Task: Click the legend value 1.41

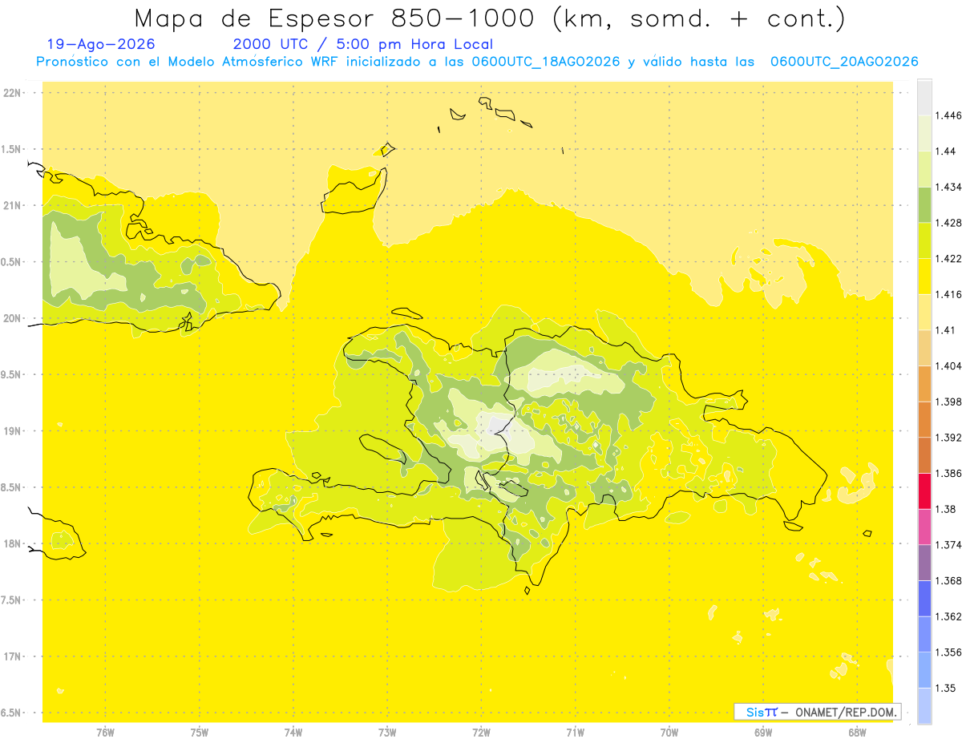Action: click(x=946, y=330)
